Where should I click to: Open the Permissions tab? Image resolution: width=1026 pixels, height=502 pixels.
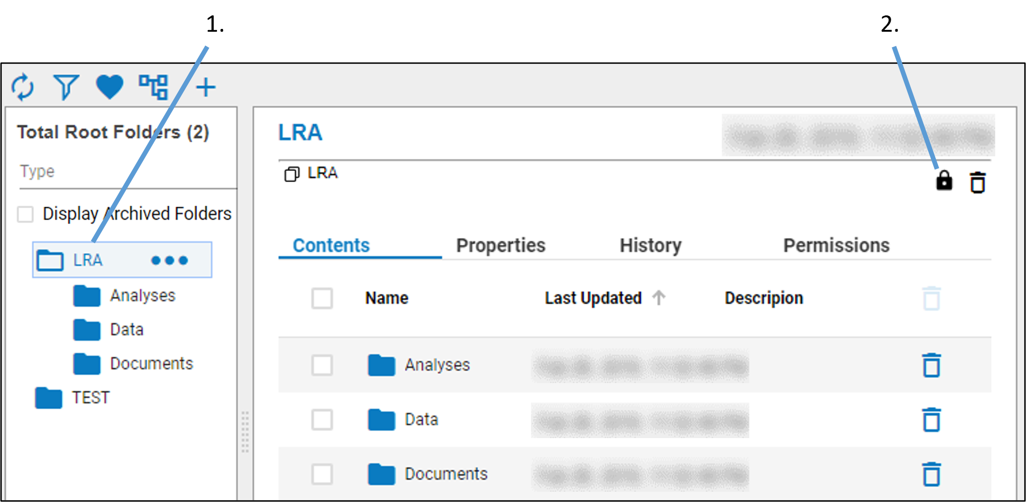point(836,245)
